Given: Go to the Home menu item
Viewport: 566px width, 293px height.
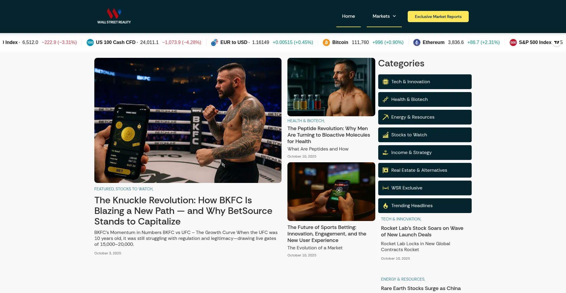Looking at the screenshot, I should click(x=348, y=16).
